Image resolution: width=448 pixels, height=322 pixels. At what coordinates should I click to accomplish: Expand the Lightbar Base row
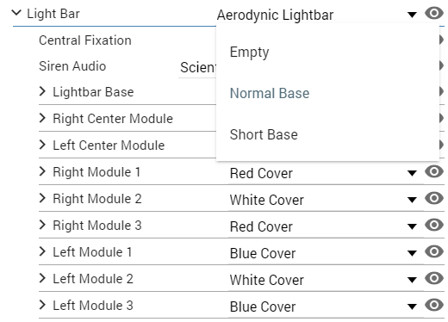[42, 91]
